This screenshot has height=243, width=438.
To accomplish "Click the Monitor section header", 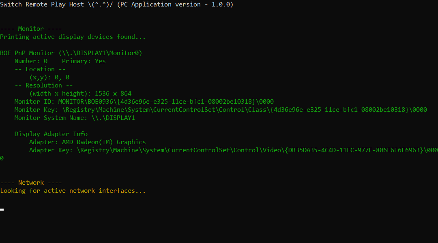I will 31,29.
